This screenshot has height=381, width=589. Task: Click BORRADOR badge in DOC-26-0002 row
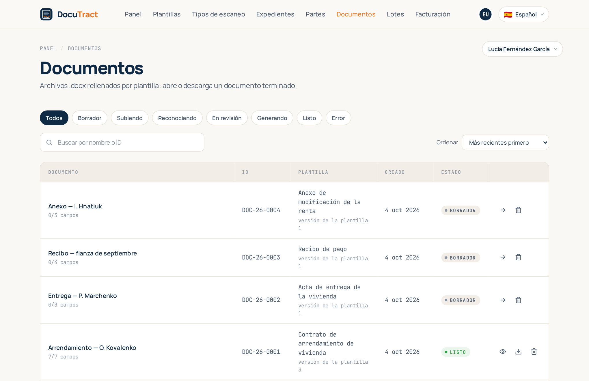point(461,300)
